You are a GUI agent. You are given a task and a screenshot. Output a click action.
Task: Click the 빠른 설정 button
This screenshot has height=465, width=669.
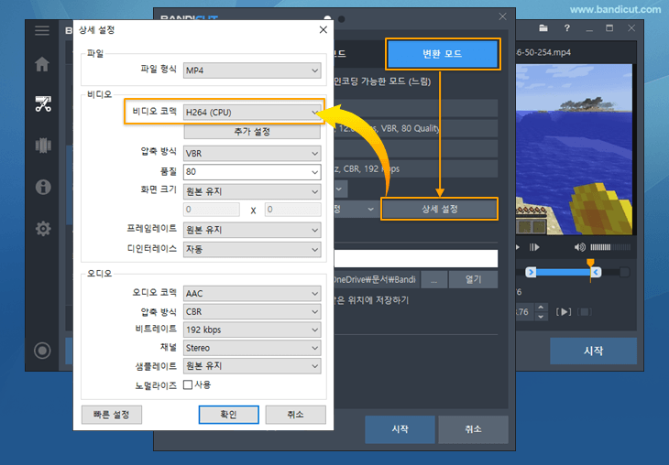click(112, 415)
